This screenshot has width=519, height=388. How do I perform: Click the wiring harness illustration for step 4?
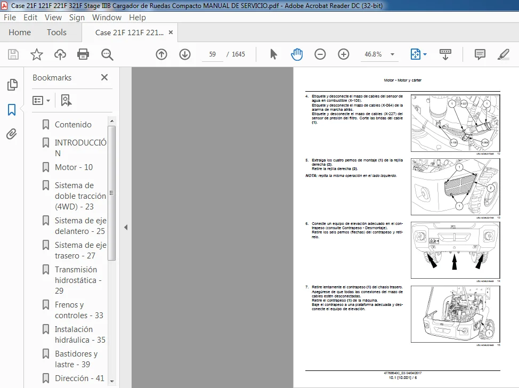pos(456,123)
